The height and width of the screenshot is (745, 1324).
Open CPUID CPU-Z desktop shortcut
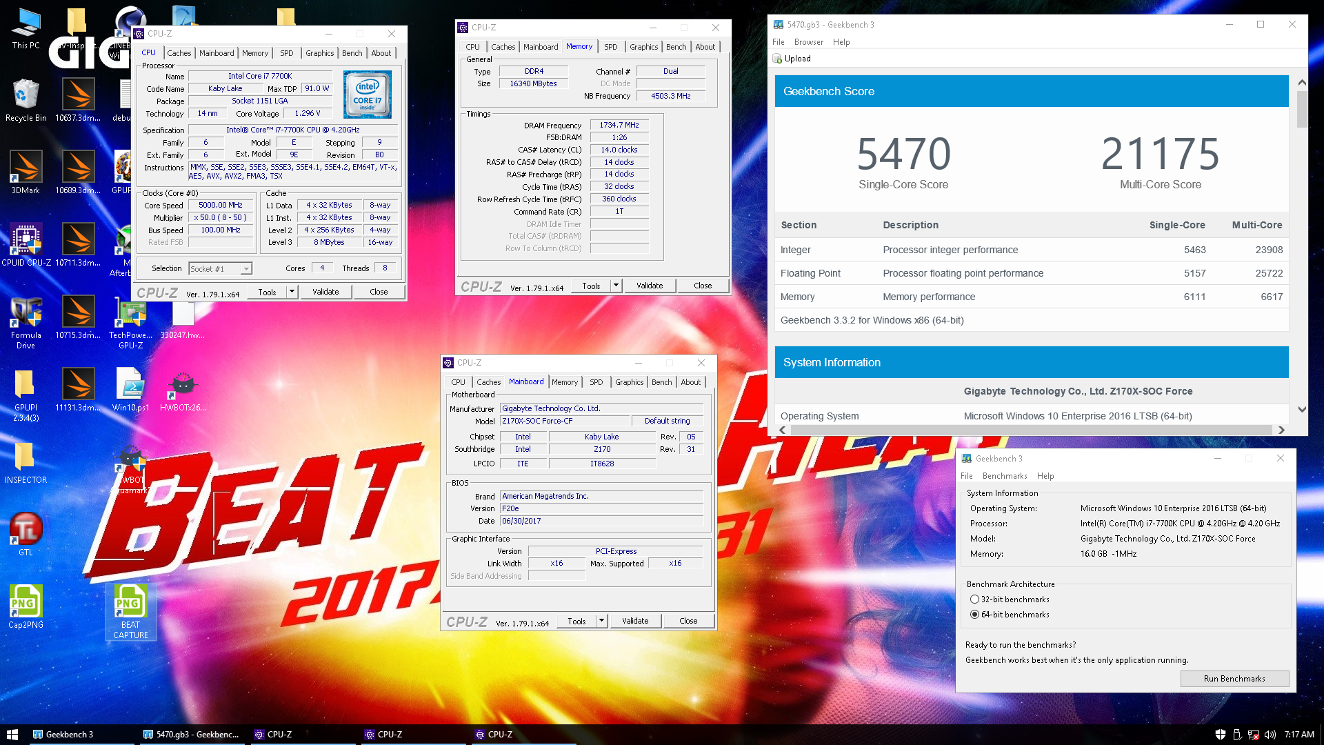26,245
